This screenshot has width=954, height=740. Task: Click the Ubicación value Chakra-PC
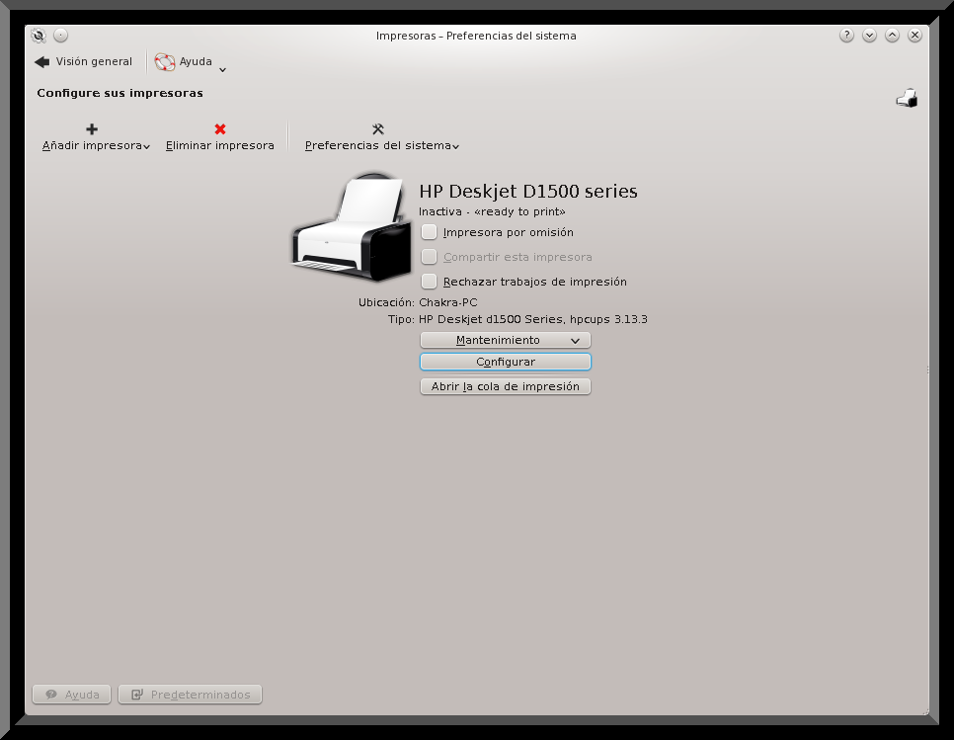point(447,302)
